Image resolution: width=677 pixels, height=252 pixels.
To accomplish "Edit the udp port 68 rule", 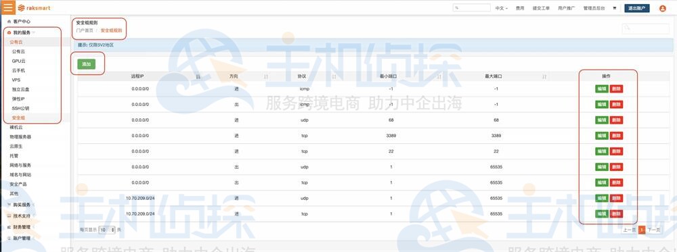I will click(x=601, y=120).
